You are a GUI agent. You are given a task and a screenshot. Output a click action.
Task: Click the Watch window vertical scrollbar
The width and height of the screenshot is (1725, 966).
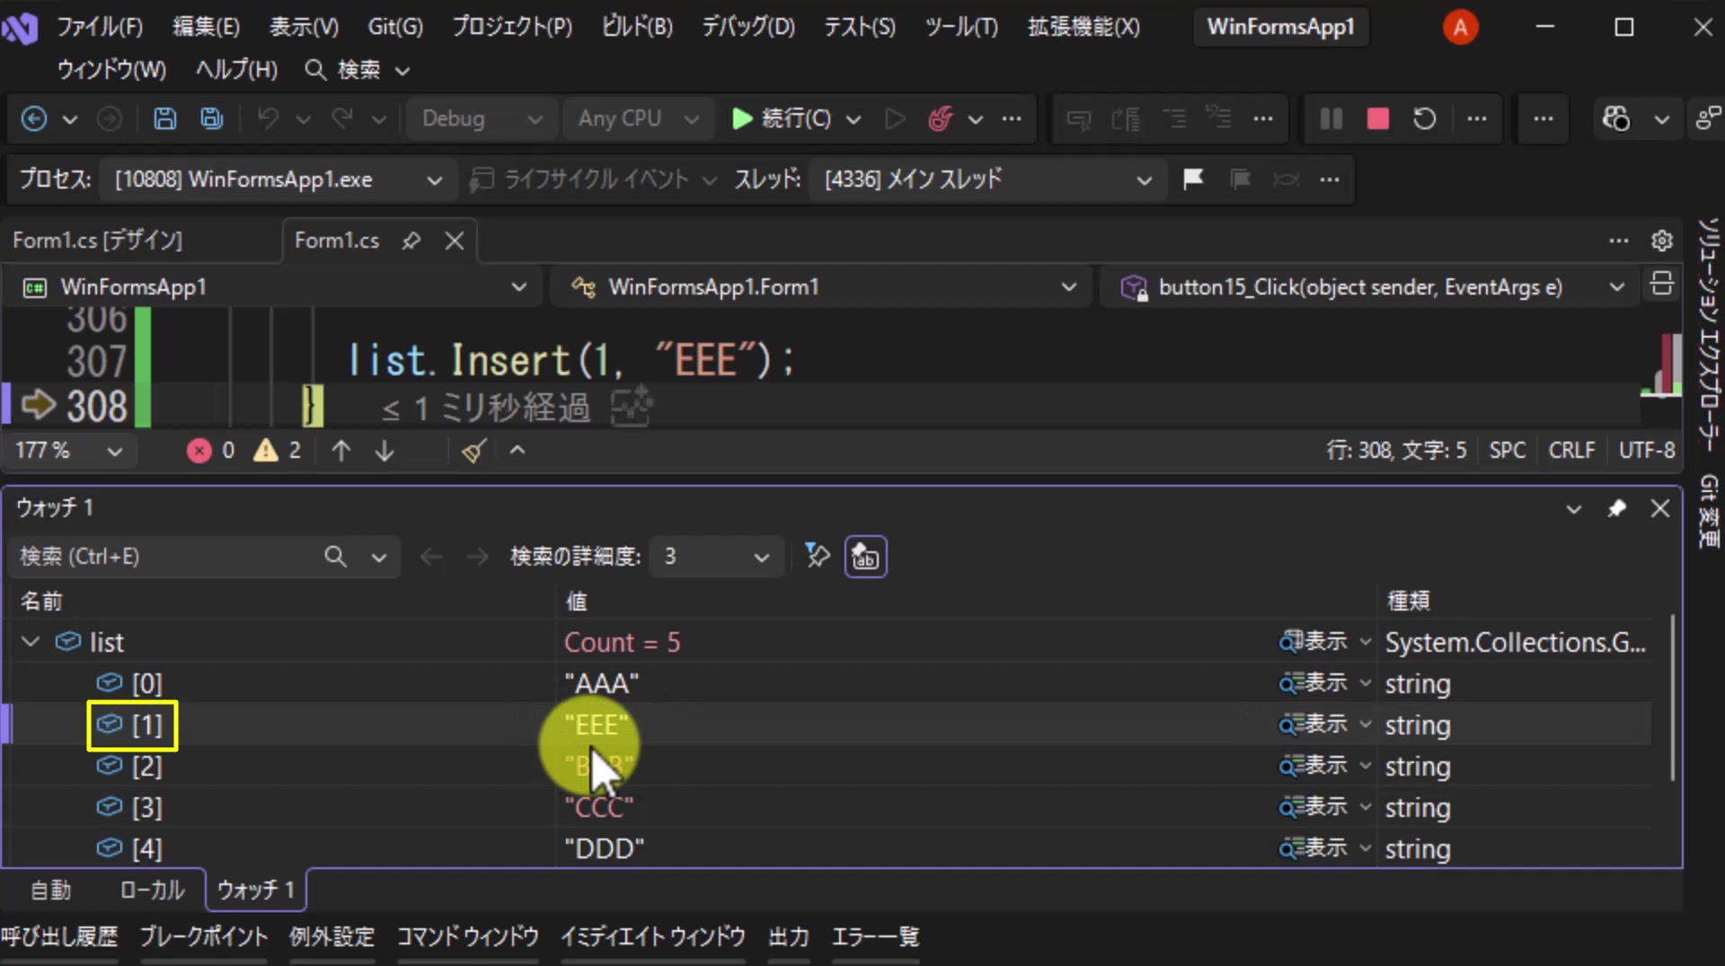tap(1672, 698)
